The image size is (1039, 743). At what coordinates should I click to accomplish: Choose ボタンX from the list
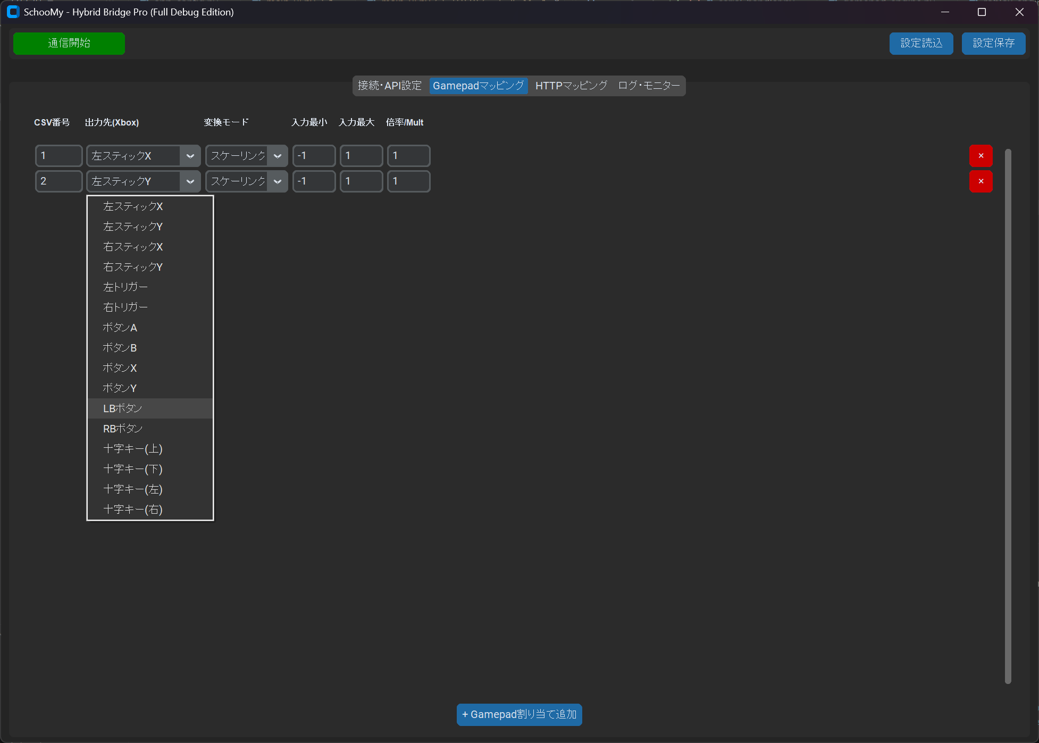point(150,368)
